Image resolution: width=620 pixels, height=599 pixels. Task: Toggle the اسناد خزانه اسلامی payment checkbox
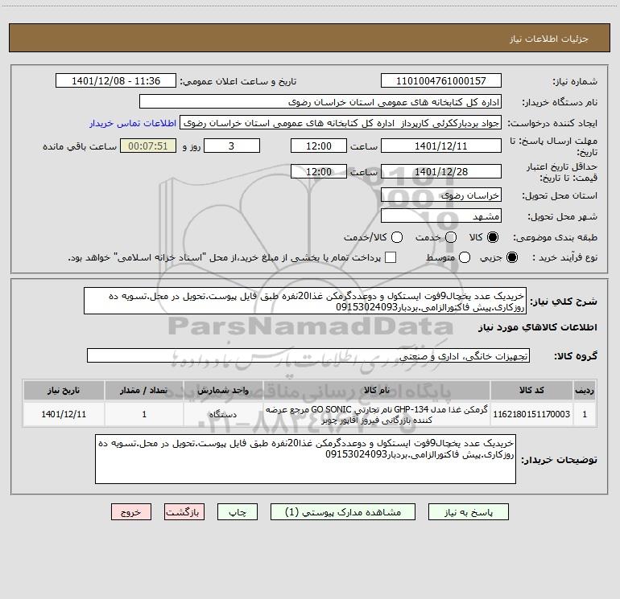point(391,257)
